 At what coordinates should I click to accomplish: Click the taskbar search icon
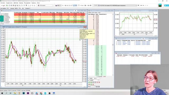click(6, 93)
